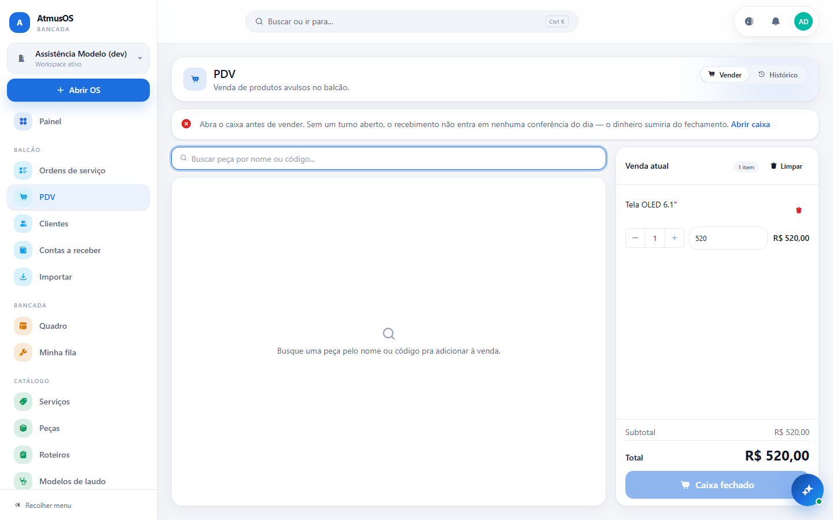Screen dimensions: 833x520
Task: Toggle dark mode theme icon
Action: (749, 21)
